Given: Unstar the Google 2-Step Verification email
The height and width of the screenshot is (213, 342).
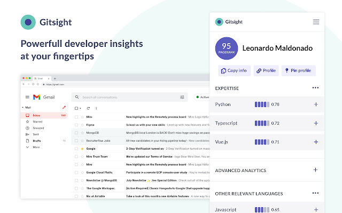Looking at the screenshot, I should pyautogui.click(x=82, y=149).
